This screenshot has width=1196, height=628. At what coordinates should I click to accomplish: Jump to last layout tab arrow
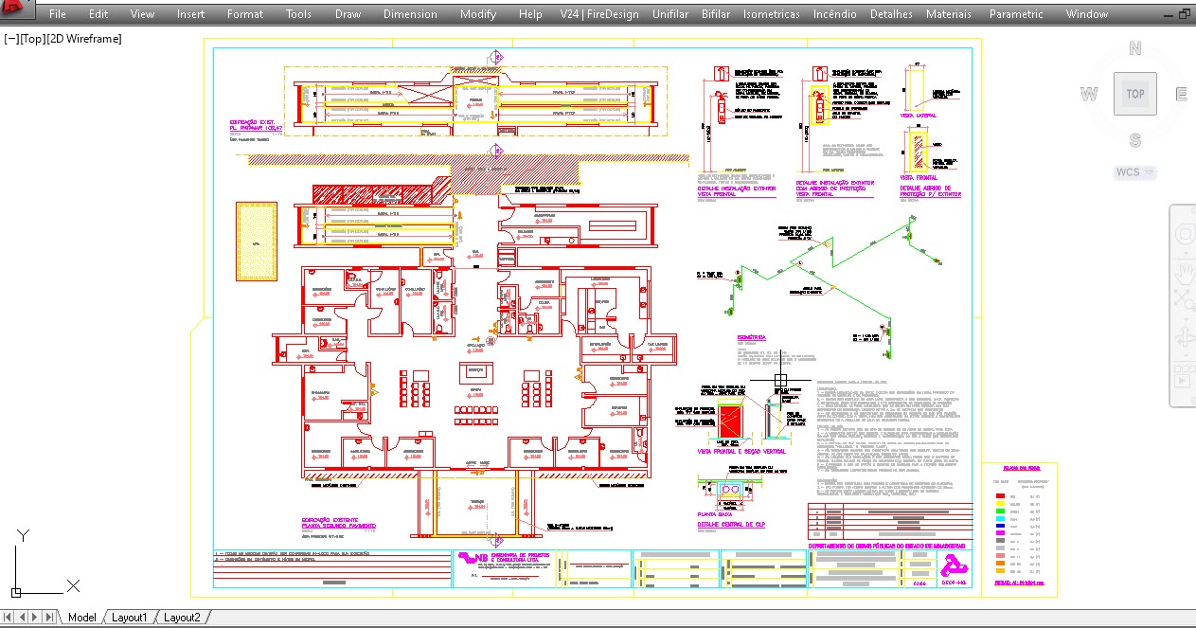click(49, 618)
